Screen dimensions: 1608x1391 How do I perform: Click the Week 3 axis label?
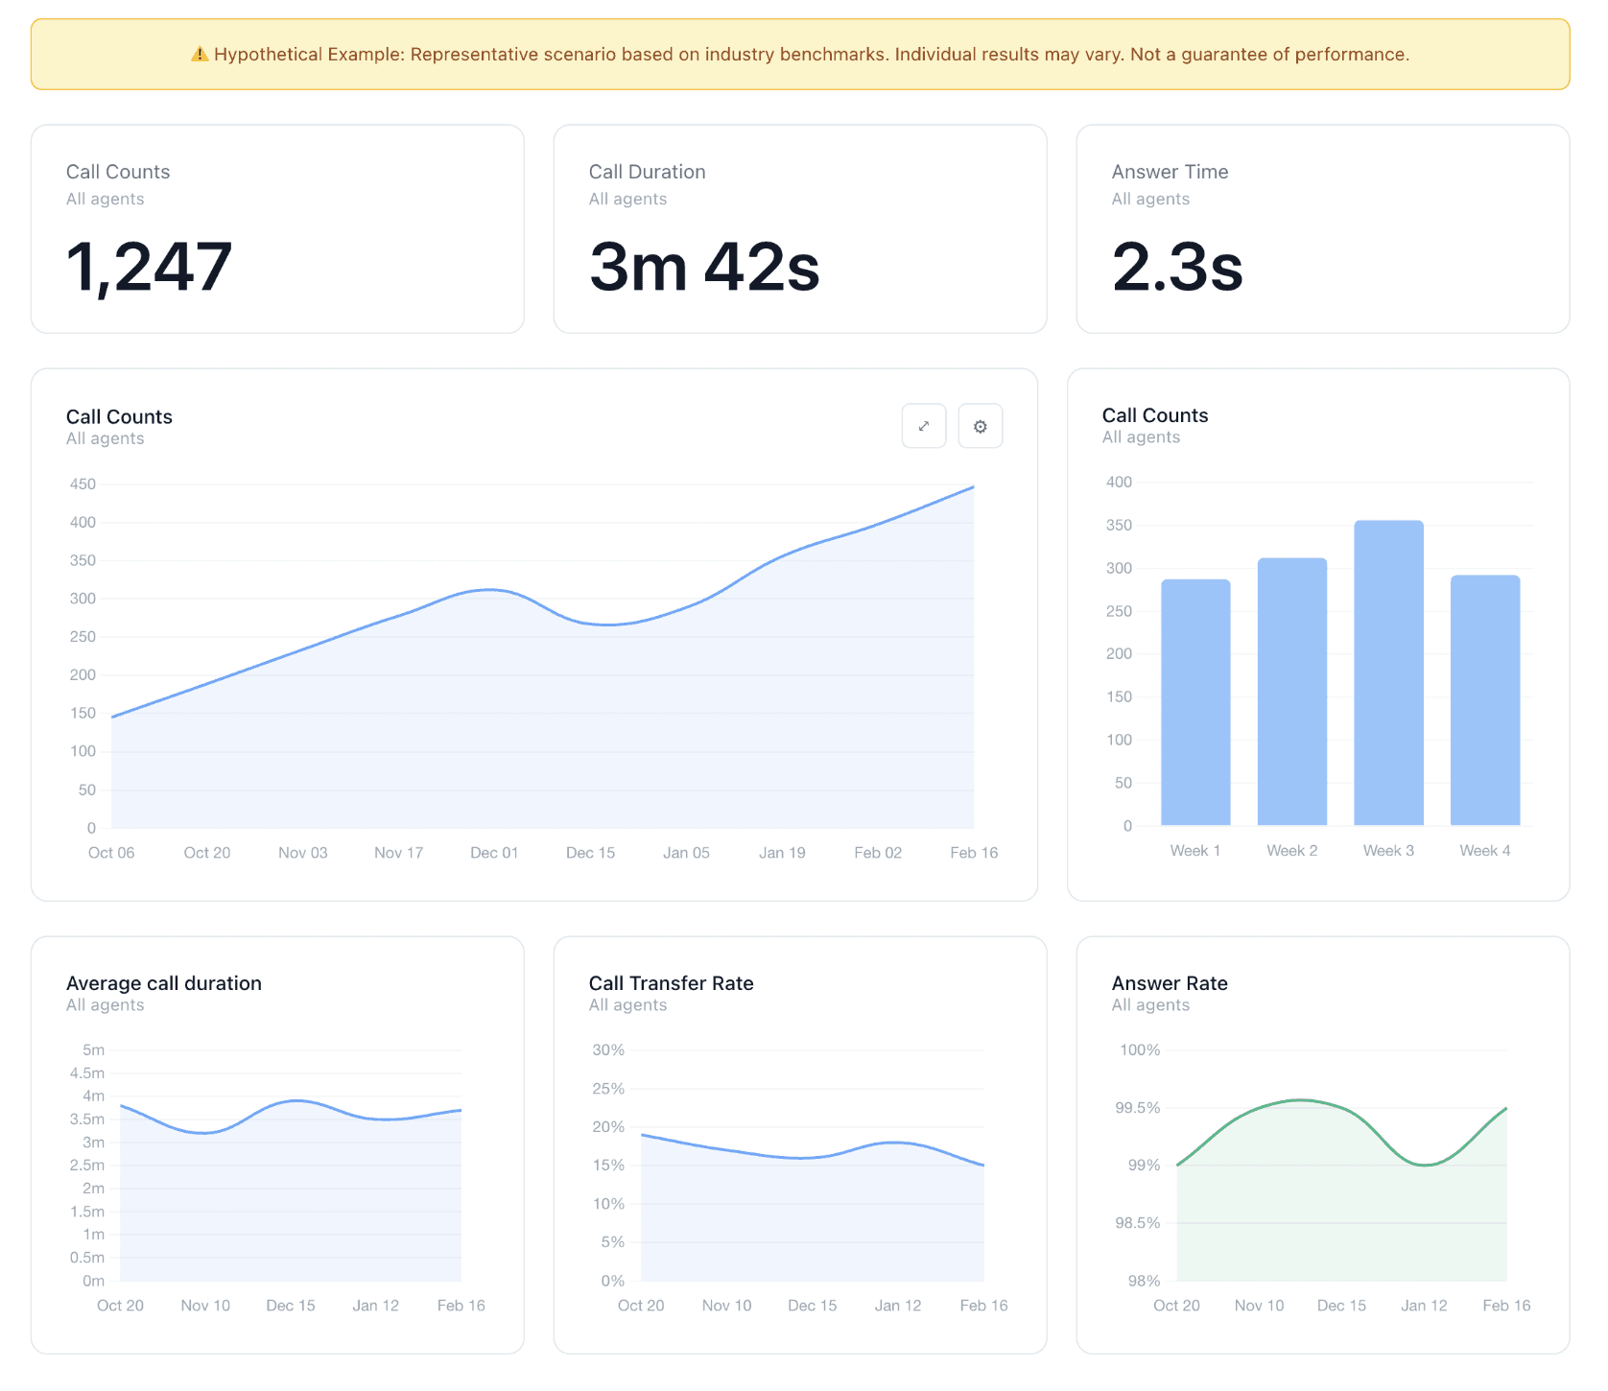(x=1388, y=851)
